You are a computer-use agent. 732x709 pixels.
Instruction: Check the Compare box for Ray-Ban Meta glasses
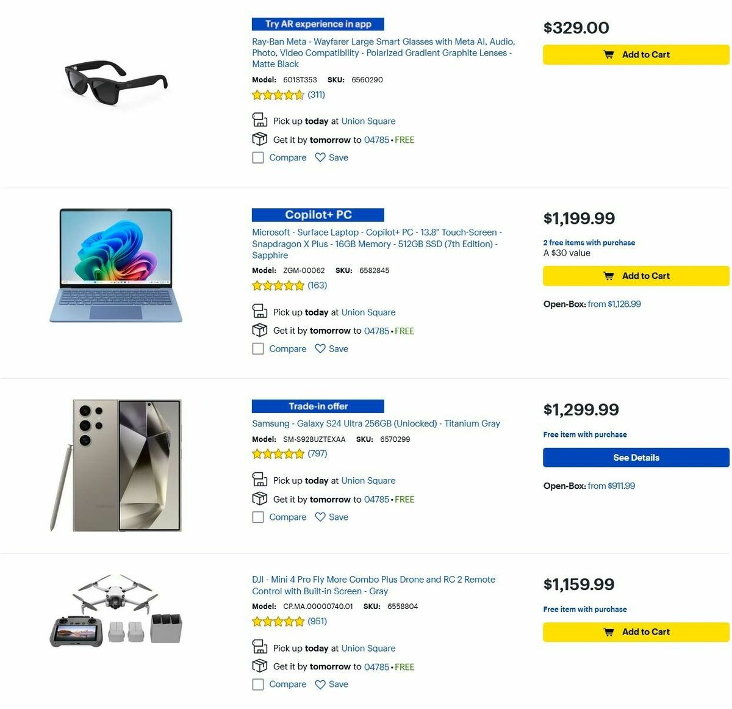pyautogui.click(x=258, y=157)
